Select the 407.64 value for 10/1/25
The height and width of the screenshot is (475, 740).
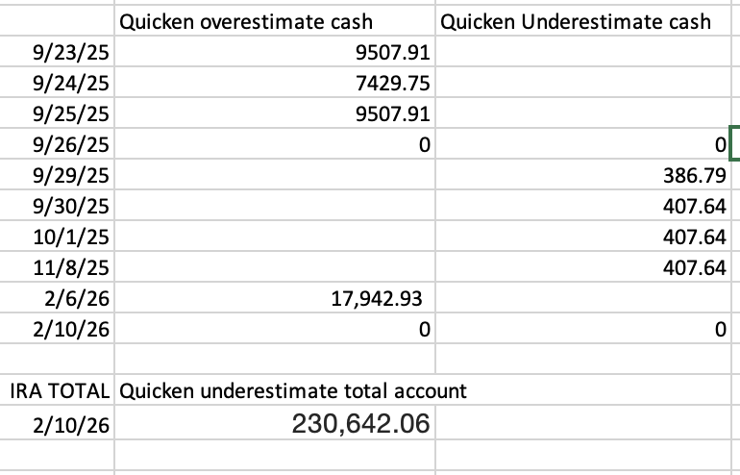[582, 237]
